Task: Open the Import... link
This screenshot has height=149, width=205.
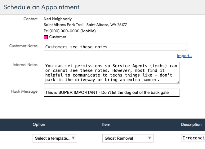Action: click(184, 56)
